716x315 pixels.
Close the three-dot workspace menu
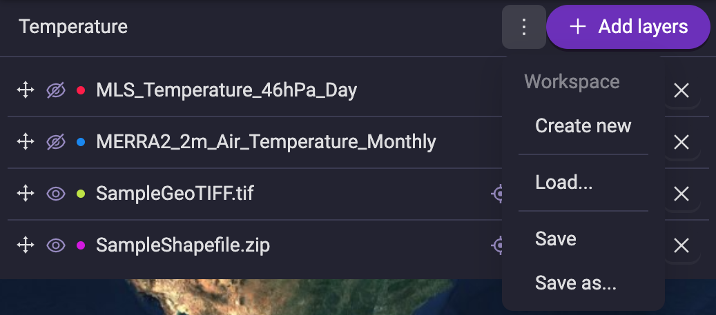coord(524,27)
